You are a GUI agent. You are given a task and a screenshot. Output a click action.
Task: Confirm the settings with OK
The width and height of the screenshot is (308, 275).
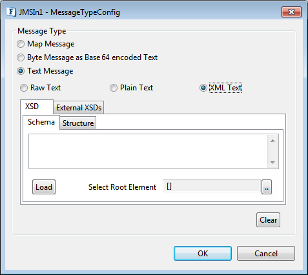(x=203, y=254)
